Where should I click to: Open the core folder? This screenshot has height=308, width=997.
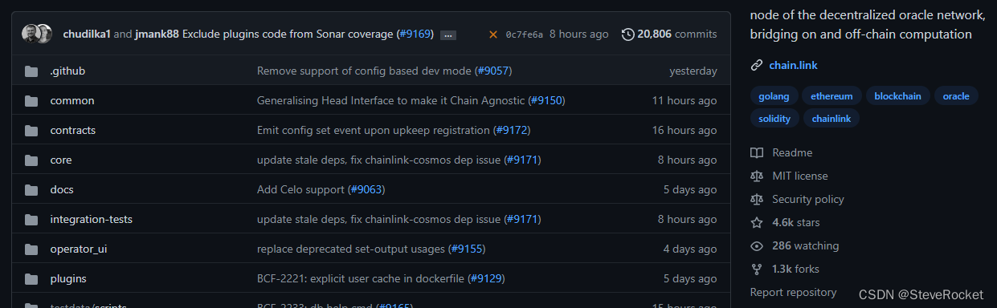pos(61,160)
